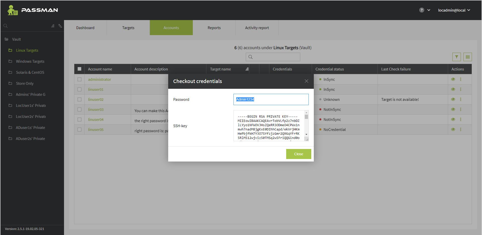Screen dimensions: 482x235
Task: Click the filter funnel icon
Action: 456,57
